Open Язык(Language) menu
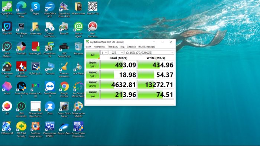This screenshot has width=260, height=146. coord(147,47)
